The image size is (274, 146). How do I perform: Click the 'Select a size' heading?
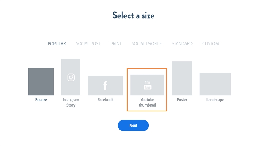(133, 15)
